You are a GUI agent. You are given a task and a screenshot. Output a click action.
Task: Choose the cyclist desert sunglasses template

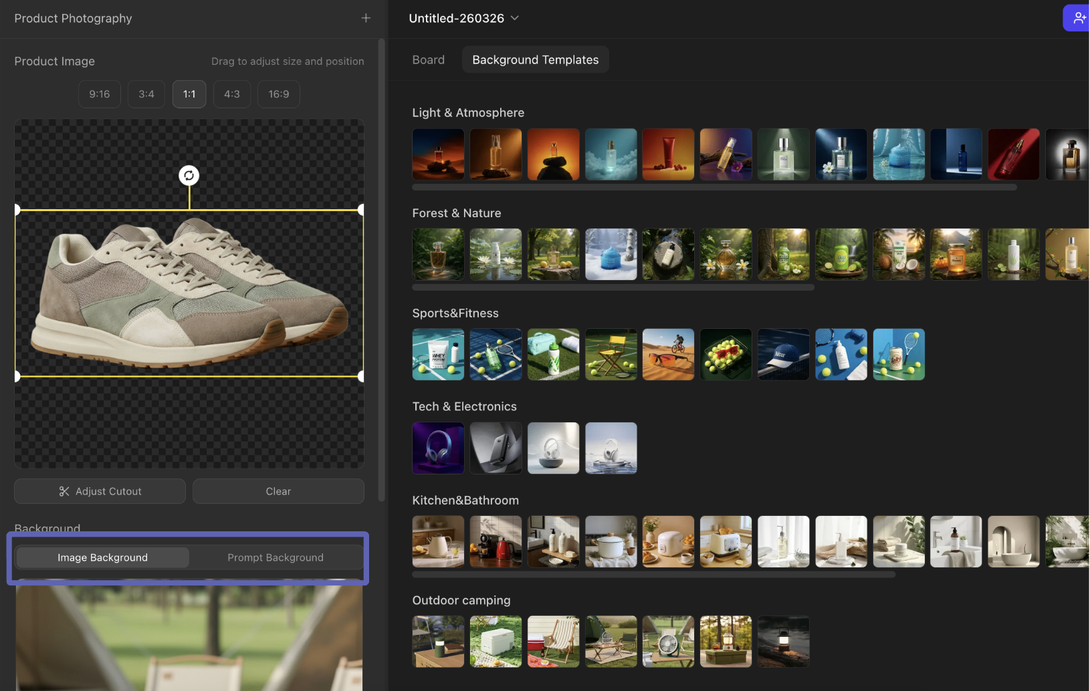(668, 354)
